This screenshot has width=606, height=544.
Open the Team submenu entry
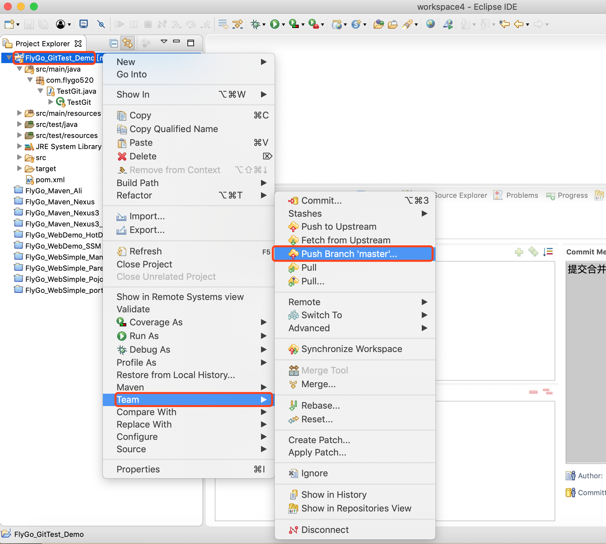point(189,400)
